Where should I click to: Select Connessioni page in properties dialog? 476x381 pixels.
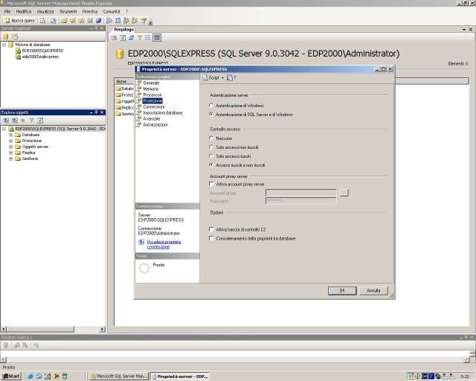coord(154,107)
